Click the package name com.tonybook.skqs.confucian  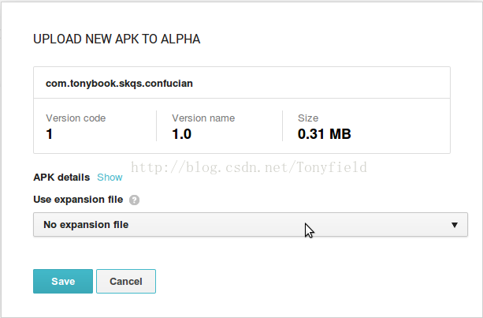tap(119, 84)
